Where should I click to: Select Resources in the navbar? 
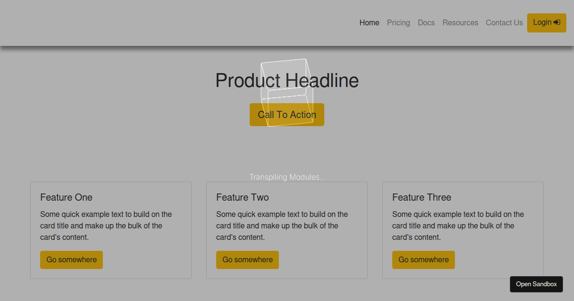pos(460,23)
